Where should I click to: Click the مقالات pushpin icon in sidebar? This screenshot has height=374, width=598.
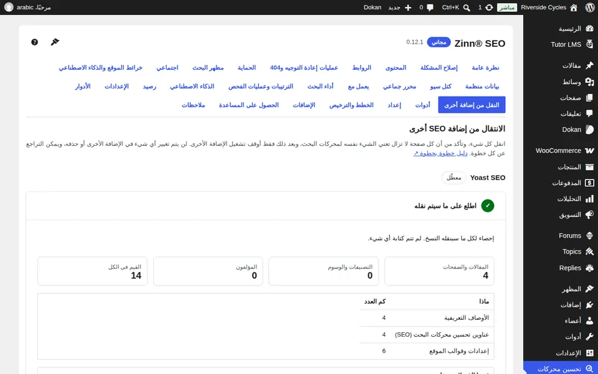(x=590, y=65)
